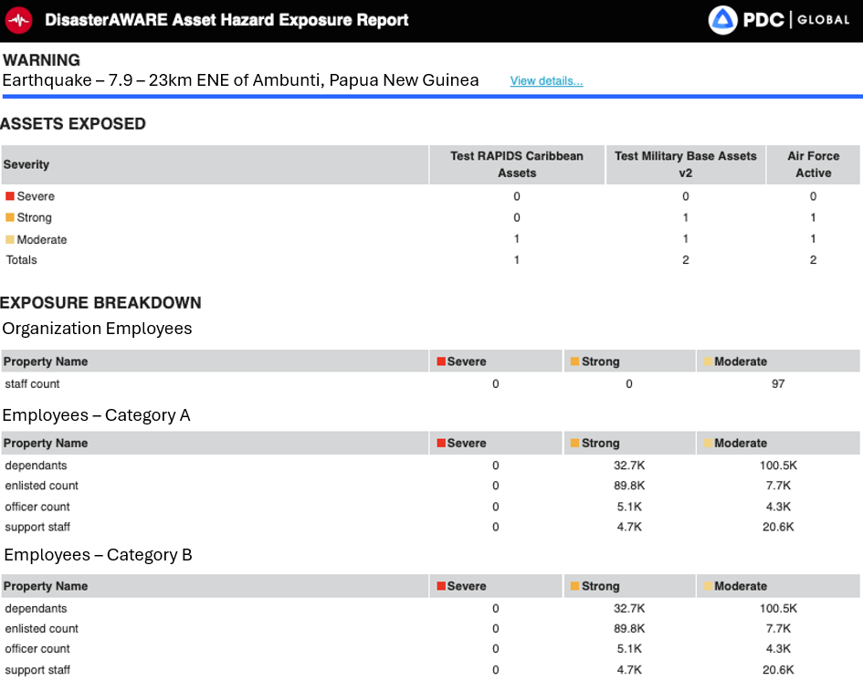Click the Test RAPIDS Caribbean Moderate value 1
The width and height of the screenshot is (863, 691).
(517, 239)
